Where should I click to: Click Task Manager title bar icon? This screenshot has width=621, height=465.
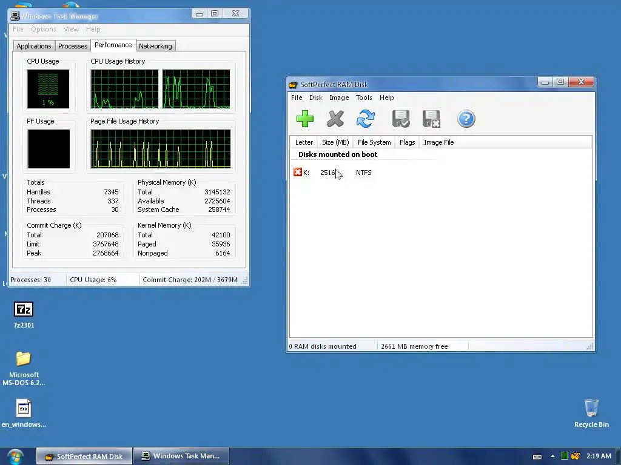coord(15,16)
